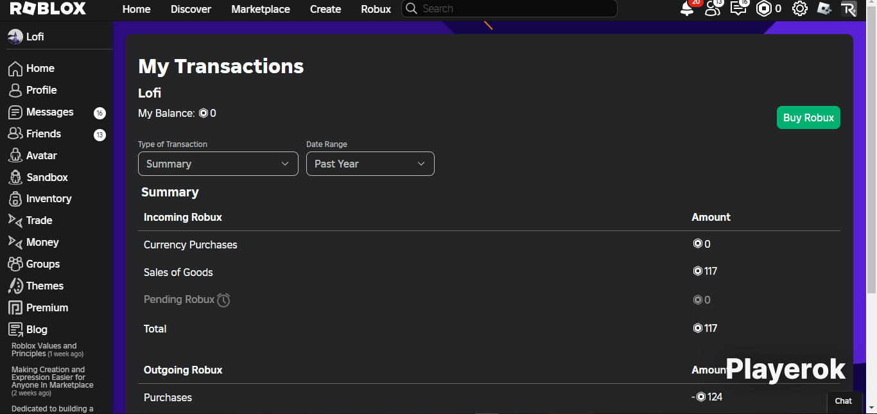Viewport: 877px width, 414px height.
Task: Click the Premium icon in sidebar
Action: [x=15, y=307]
